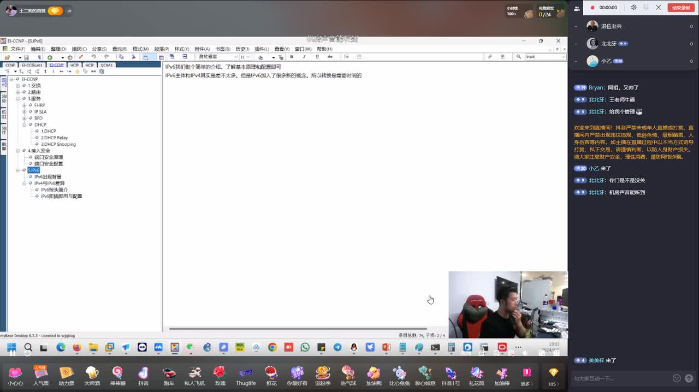Expand the 2.路由 tree node
The height and width of the screenshot is (392, 699).
point(17,92)
